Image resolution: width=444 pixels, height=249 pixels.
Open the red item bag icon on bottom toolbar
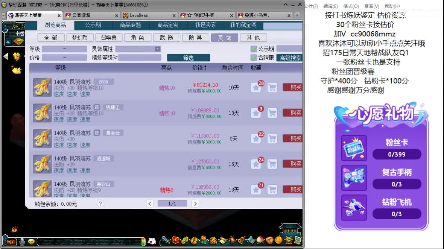175,240
